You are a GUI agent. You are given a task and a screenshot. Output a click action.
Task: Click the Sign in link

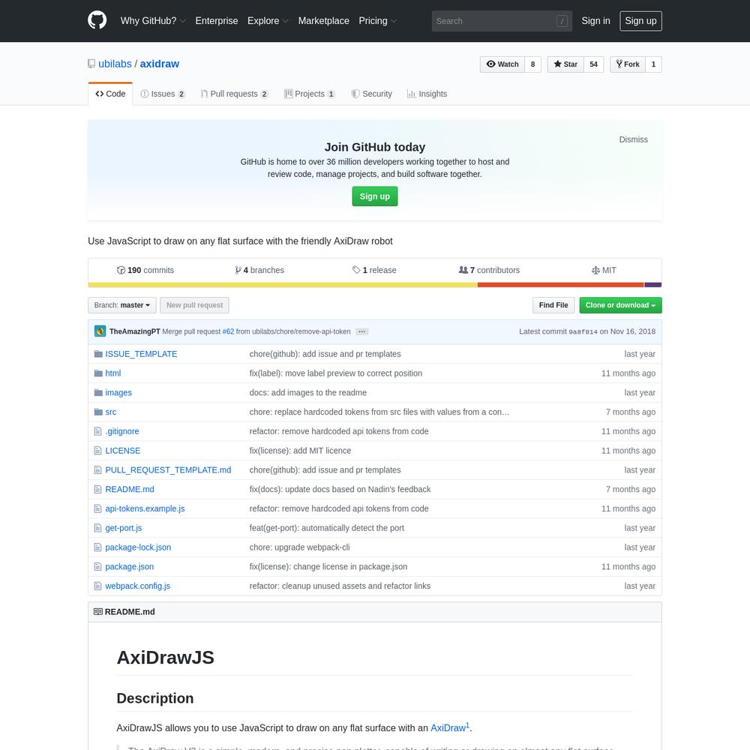(595, 21)
